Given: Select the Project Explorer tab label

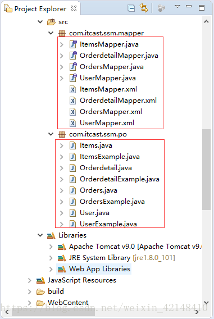Looking at the screenshot, I should pyautogui.click(x=40, y=9).
